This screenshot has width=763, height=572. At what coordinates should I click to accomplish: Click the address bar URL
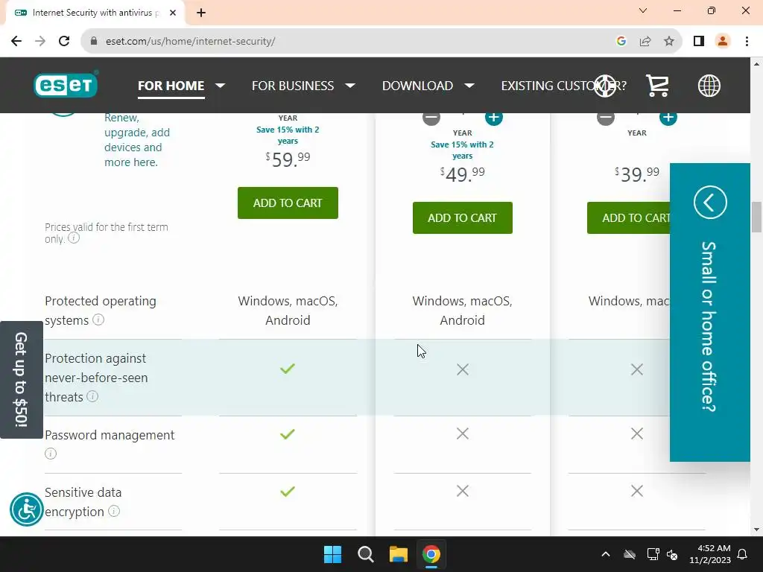(190, 42)
